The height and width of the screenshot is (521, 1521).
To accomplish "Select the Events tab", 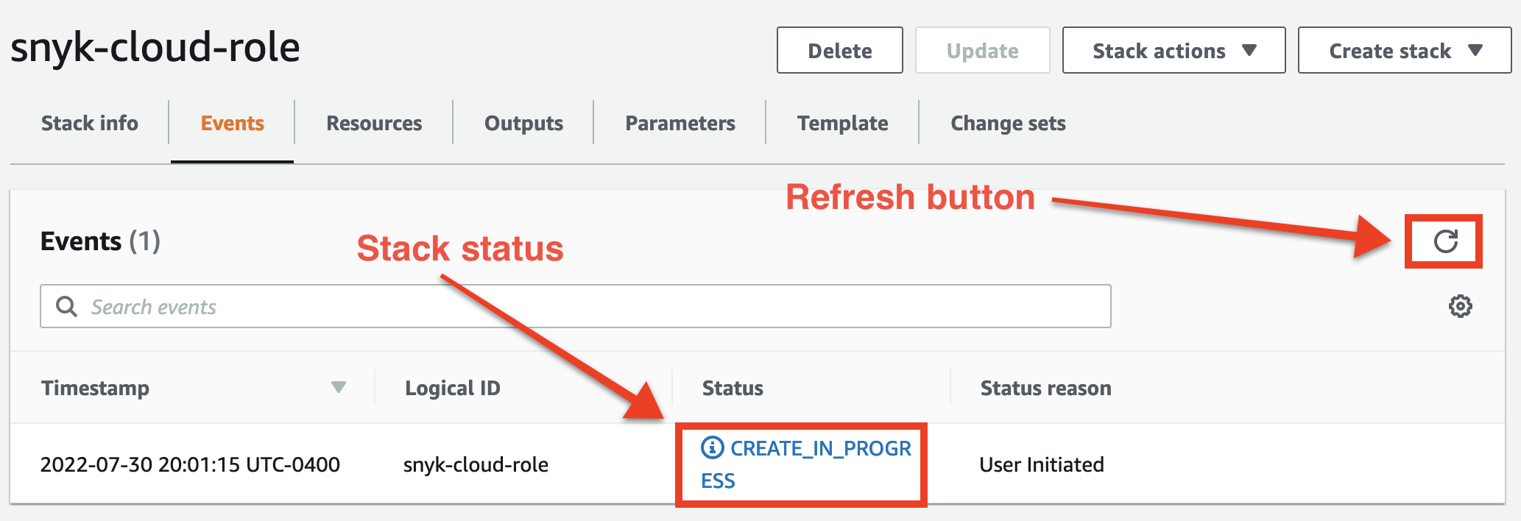I will tap(233, 123).
